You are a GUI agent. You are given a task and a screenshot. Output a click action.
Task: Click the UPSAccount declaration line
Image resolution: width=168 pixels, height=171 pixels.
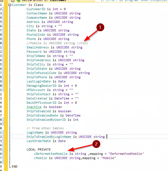50,90
